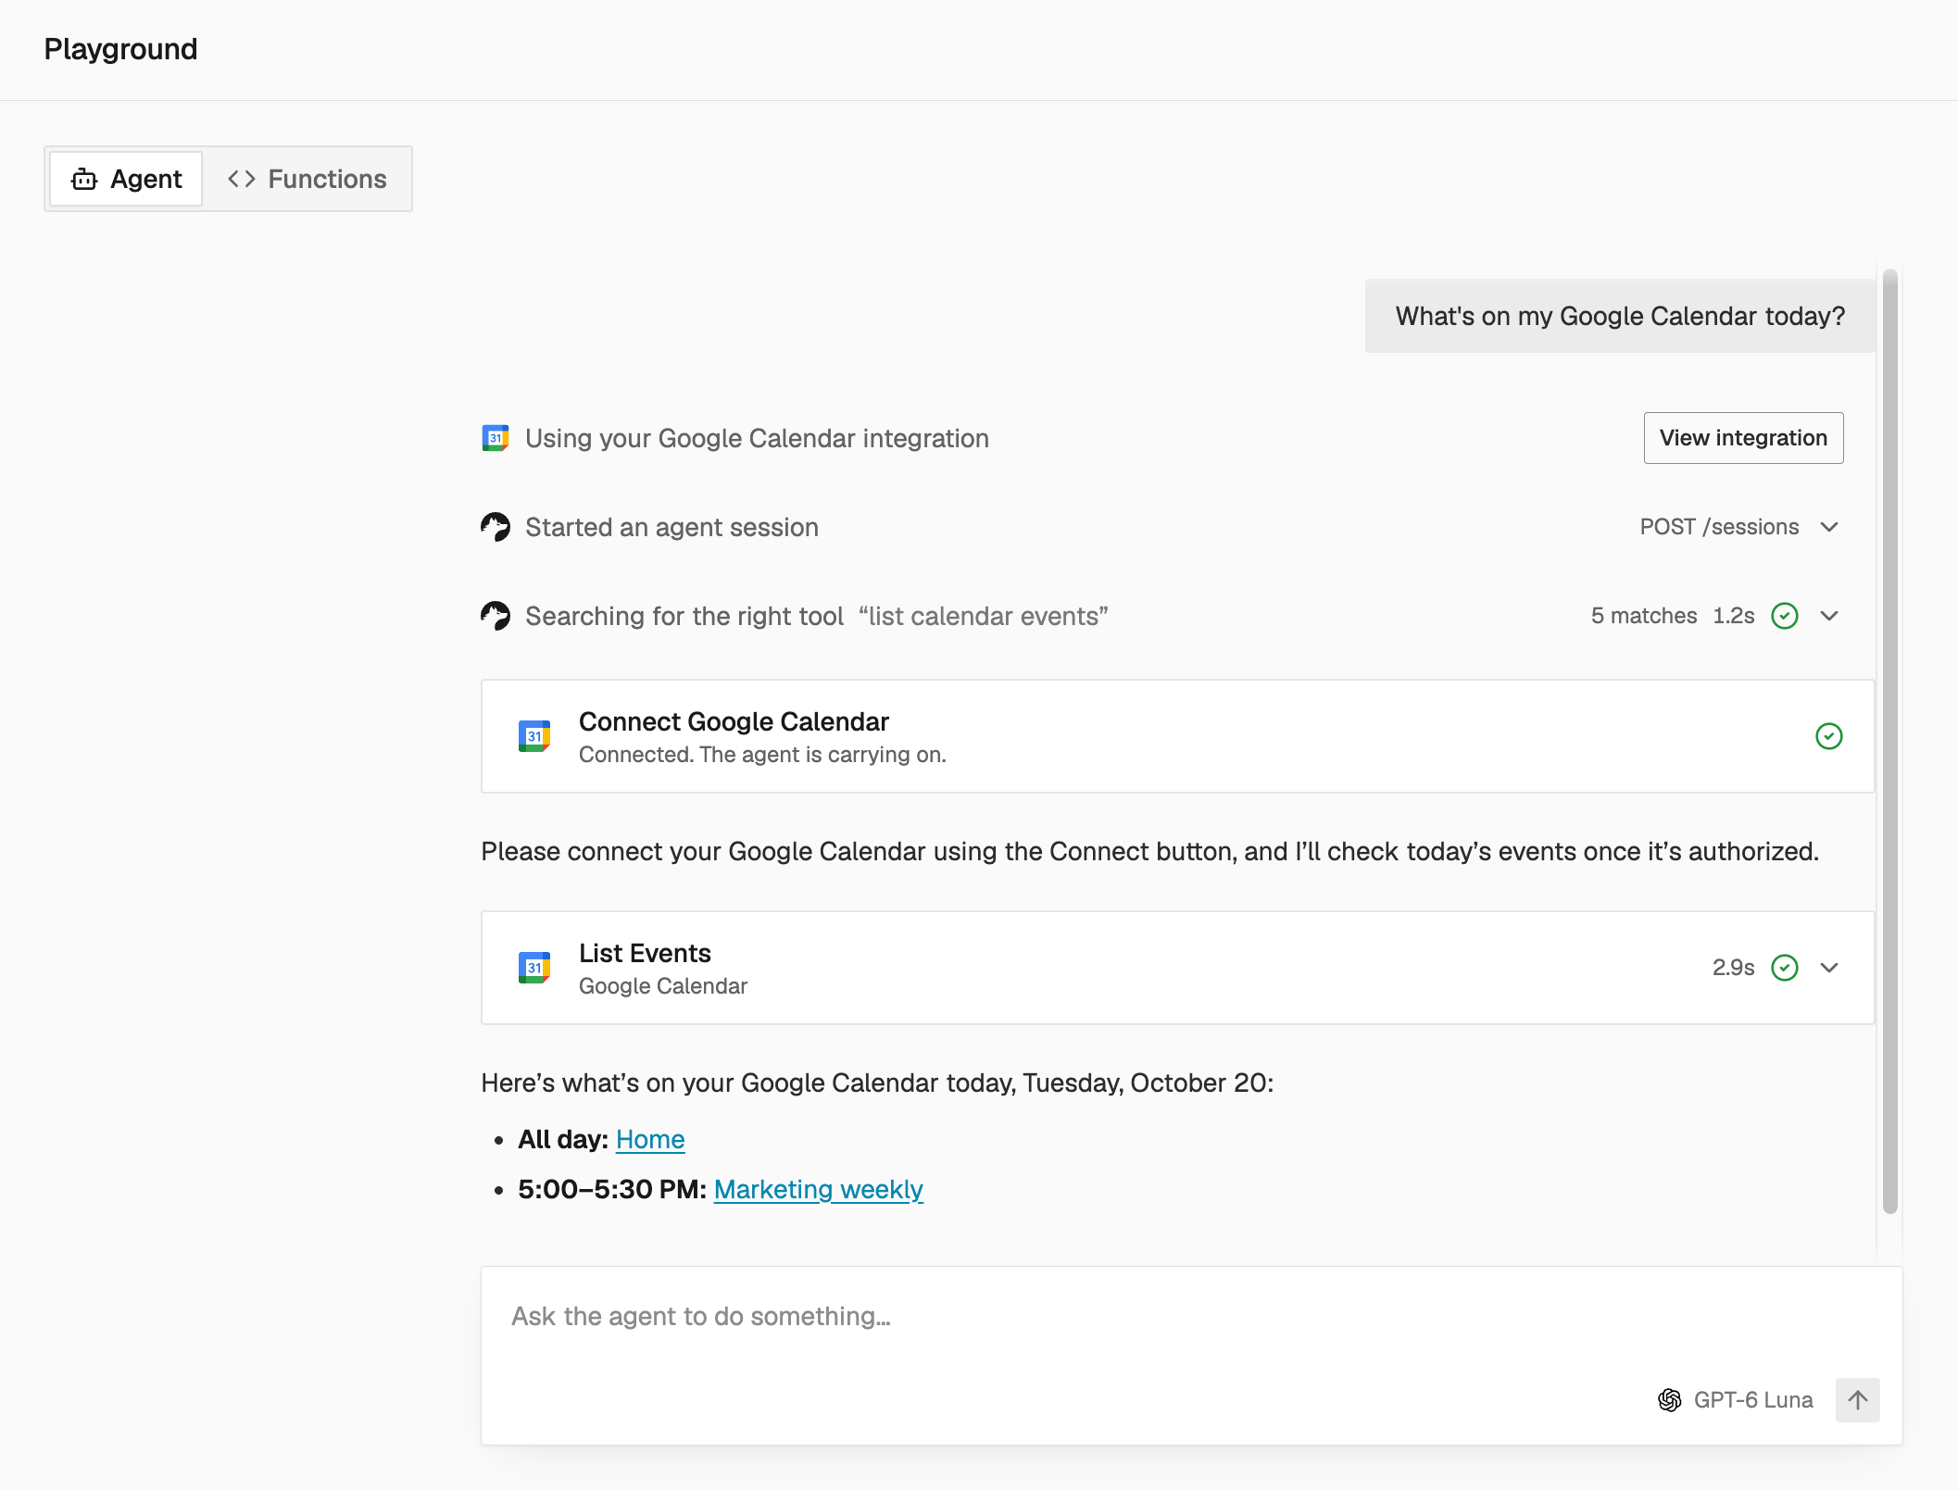The image size is (1958, 1490).
Task: Click the conversation vertical scrollbar
Action: pos(1890,741)
